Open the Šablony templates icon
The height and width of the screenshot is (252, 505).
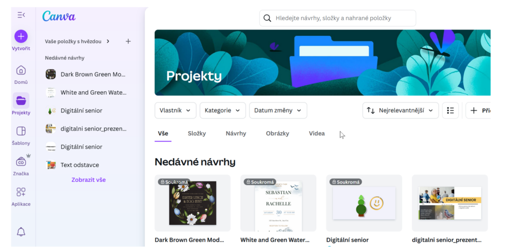click(21, 131)
